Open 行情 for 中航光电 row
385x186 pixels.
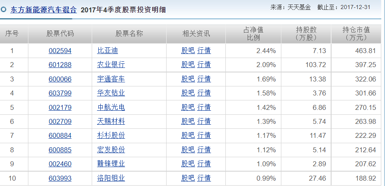(204, 107)
